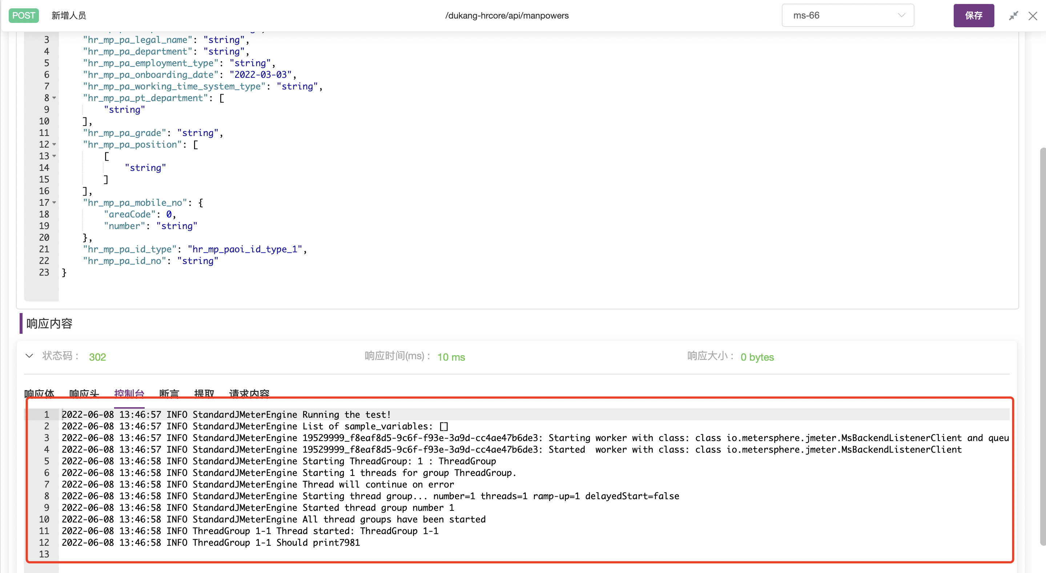Click the response size 0 bytes value

coord(756,357)
